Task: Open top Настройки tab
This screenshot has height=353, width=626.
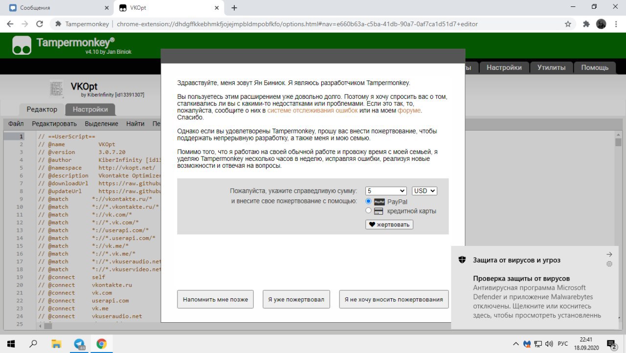Action: 504,67
